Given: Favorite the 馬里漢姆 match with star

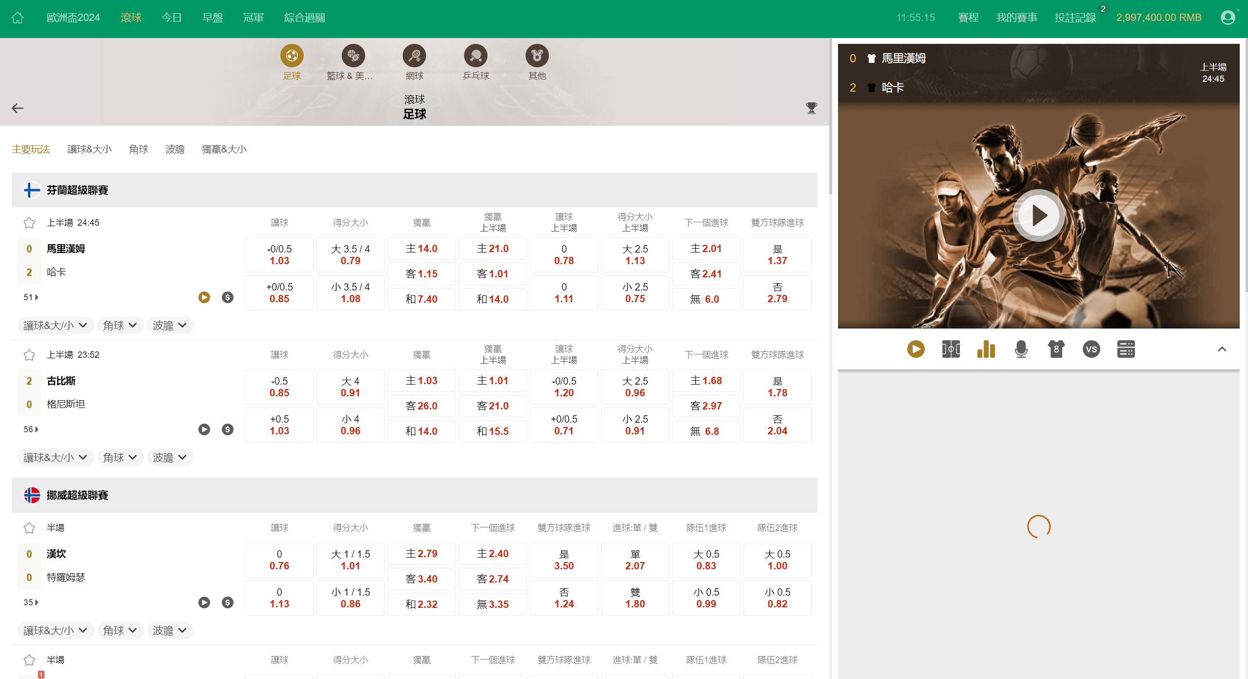Looking at the screenshot, I should pyautogui.click(x=29, y=223).
